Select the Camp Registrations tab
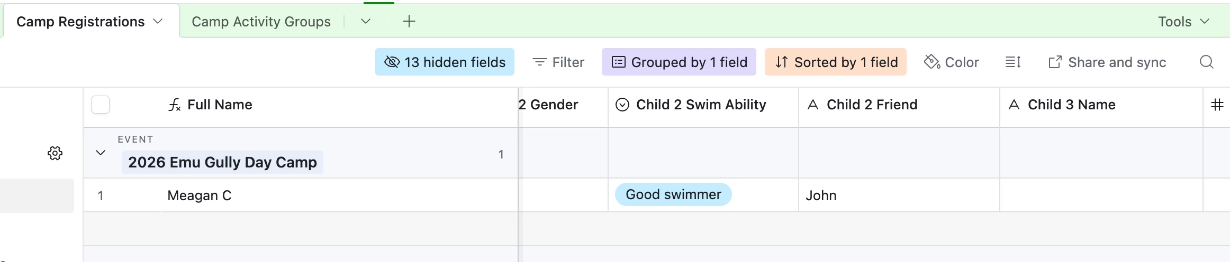This screenshot has height=262, width=1230. pos(80,22)
